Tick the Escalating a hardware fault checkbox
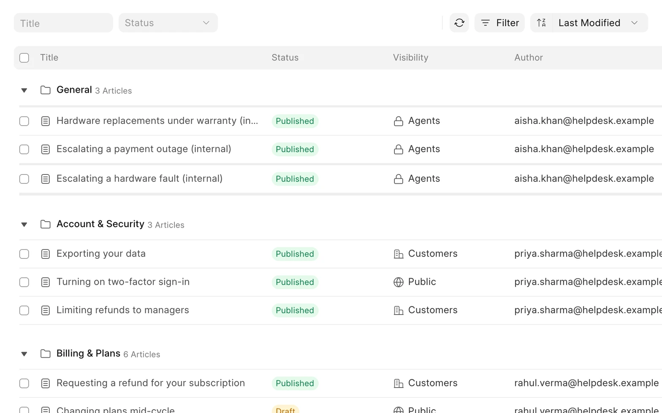The width and height of the screenshot is (662, 413). (x=24, y=179)
